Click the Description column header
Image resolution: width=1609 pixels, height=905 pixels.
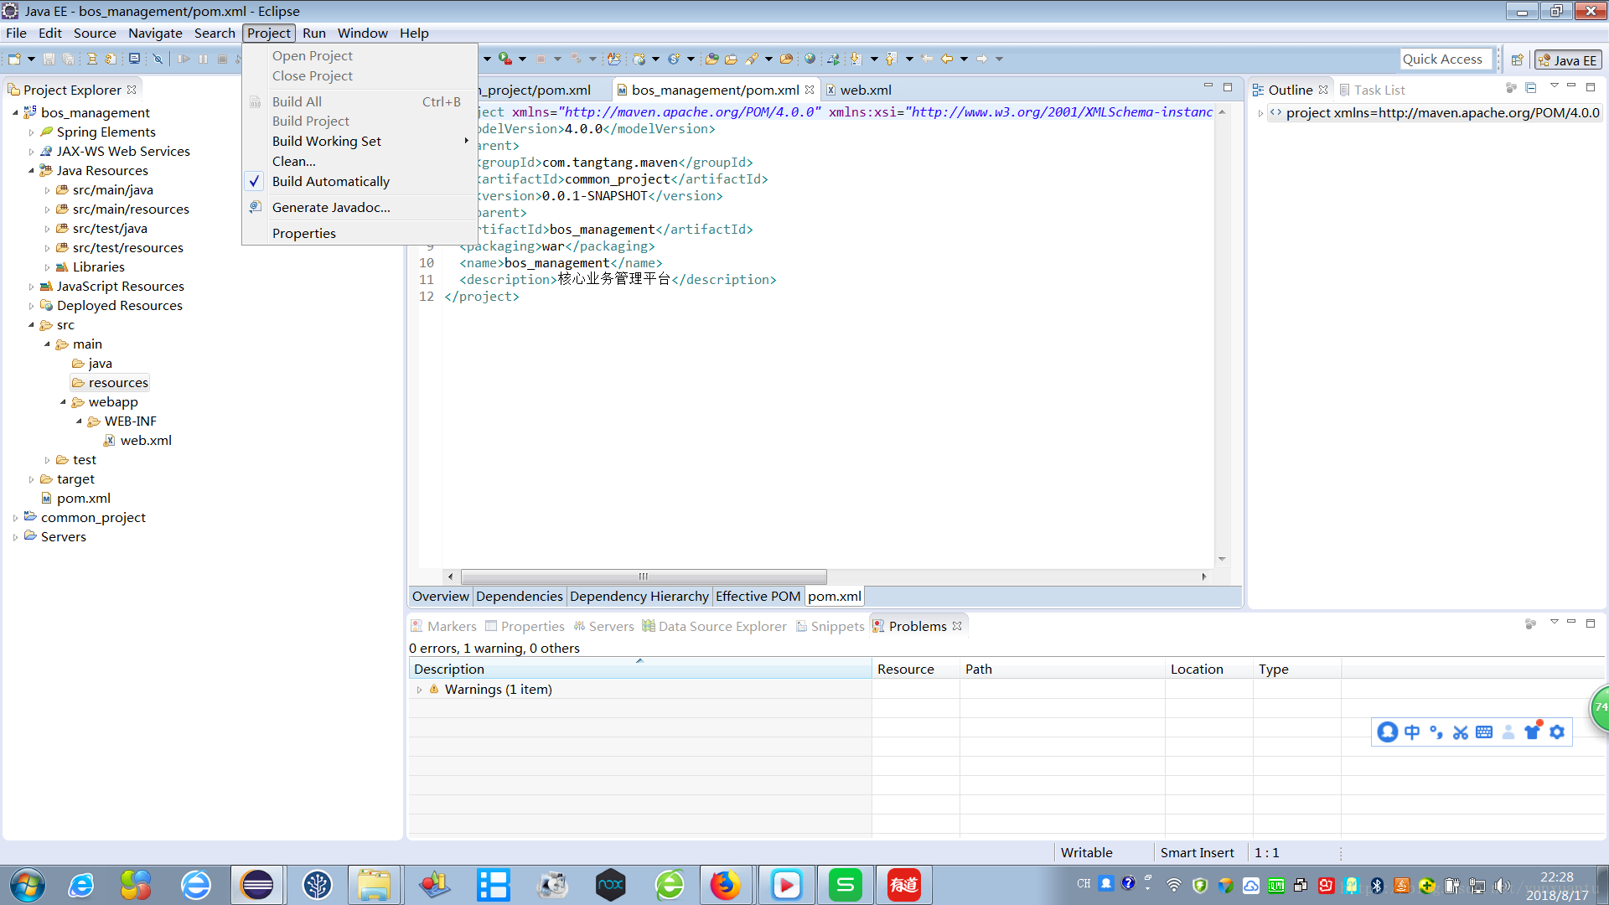click(x=639, y=669)
